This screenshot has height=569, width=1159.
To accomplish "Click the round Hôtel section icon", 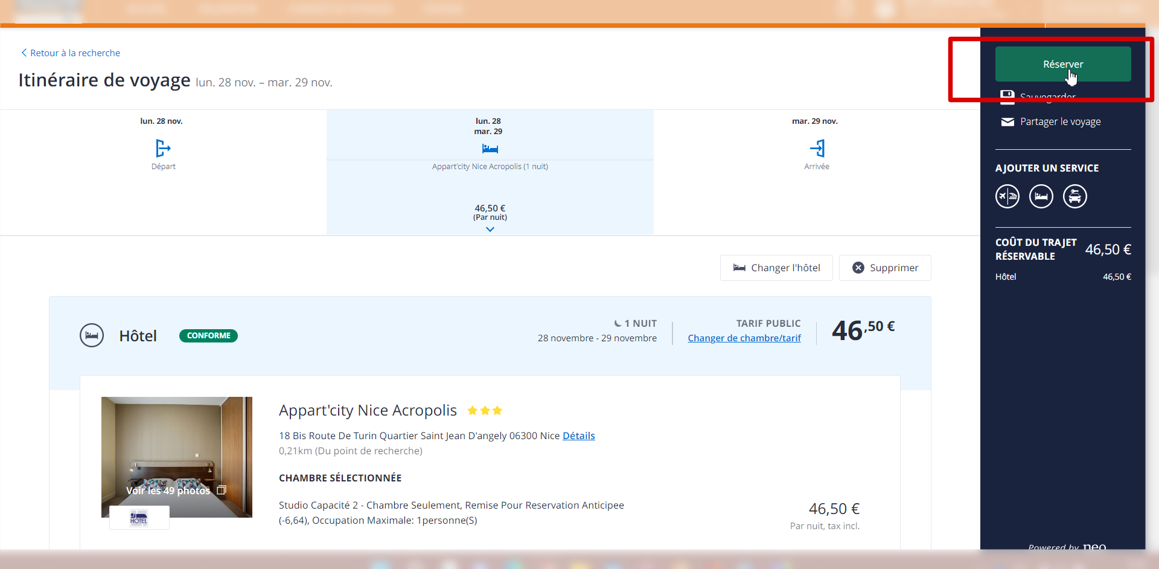I will tap(92, 335).
